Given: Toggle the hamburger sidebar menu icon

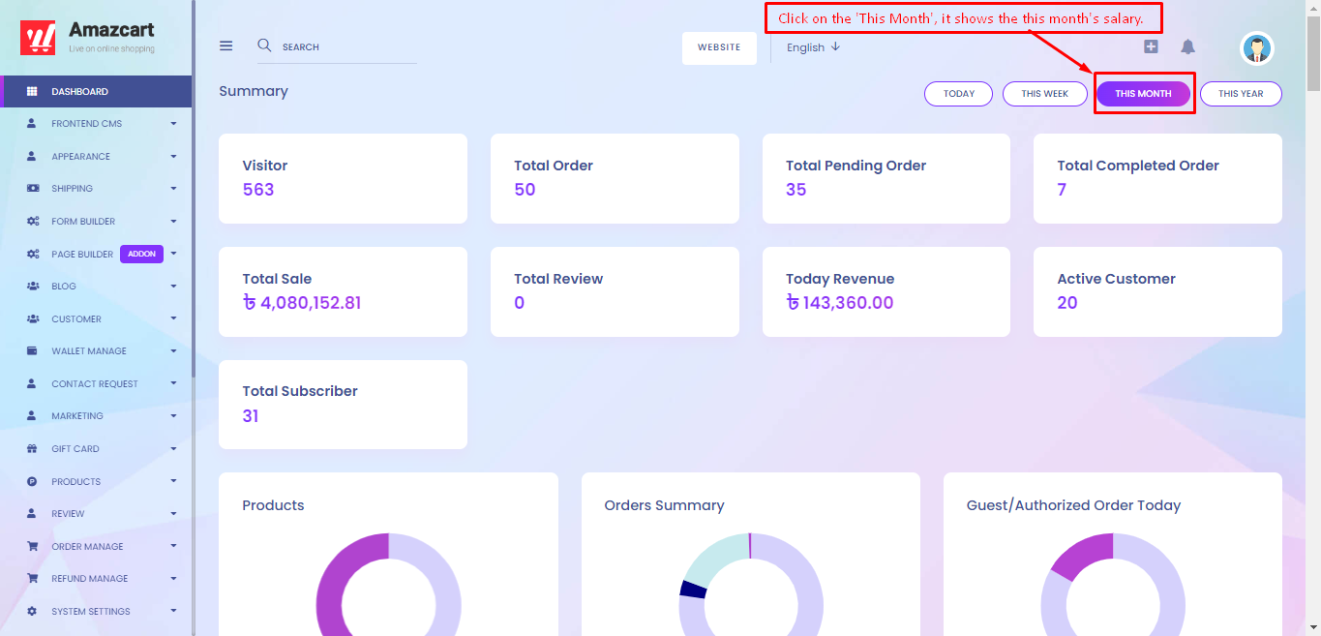Looking at the screenshot, I should click(226, 45).
